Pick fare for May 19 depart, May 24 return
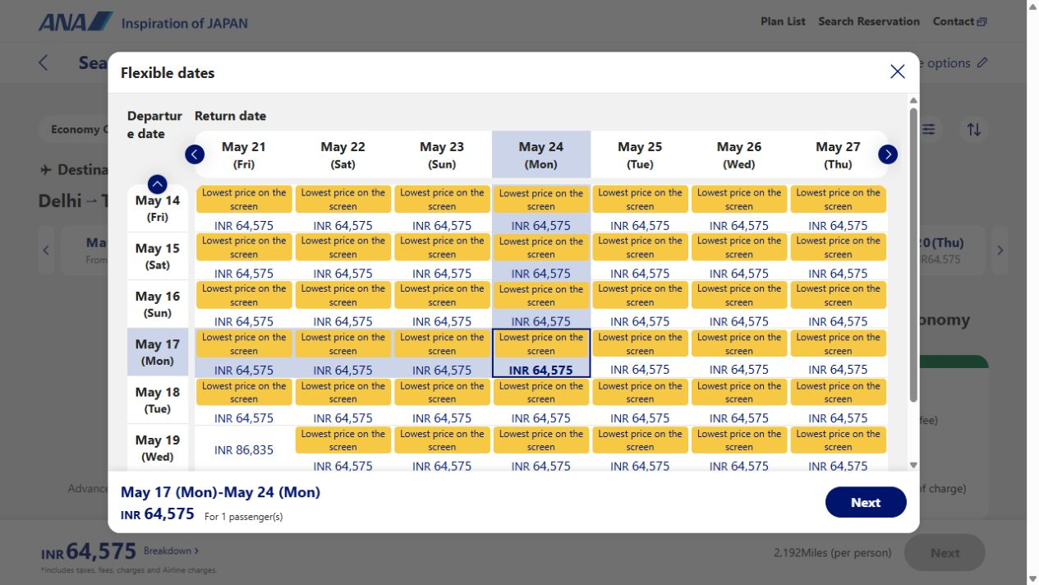1039x585 pixels. coord(541,449)
